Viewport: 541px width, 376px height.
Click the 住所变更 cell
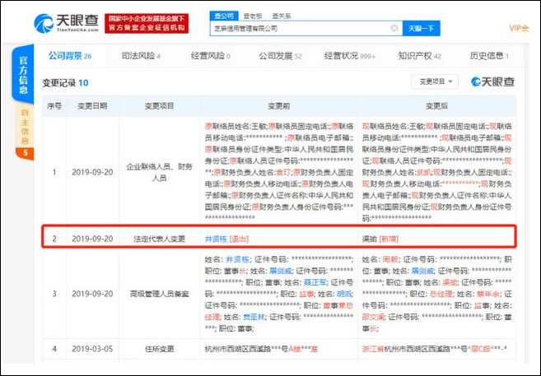(x=160, y=349)
